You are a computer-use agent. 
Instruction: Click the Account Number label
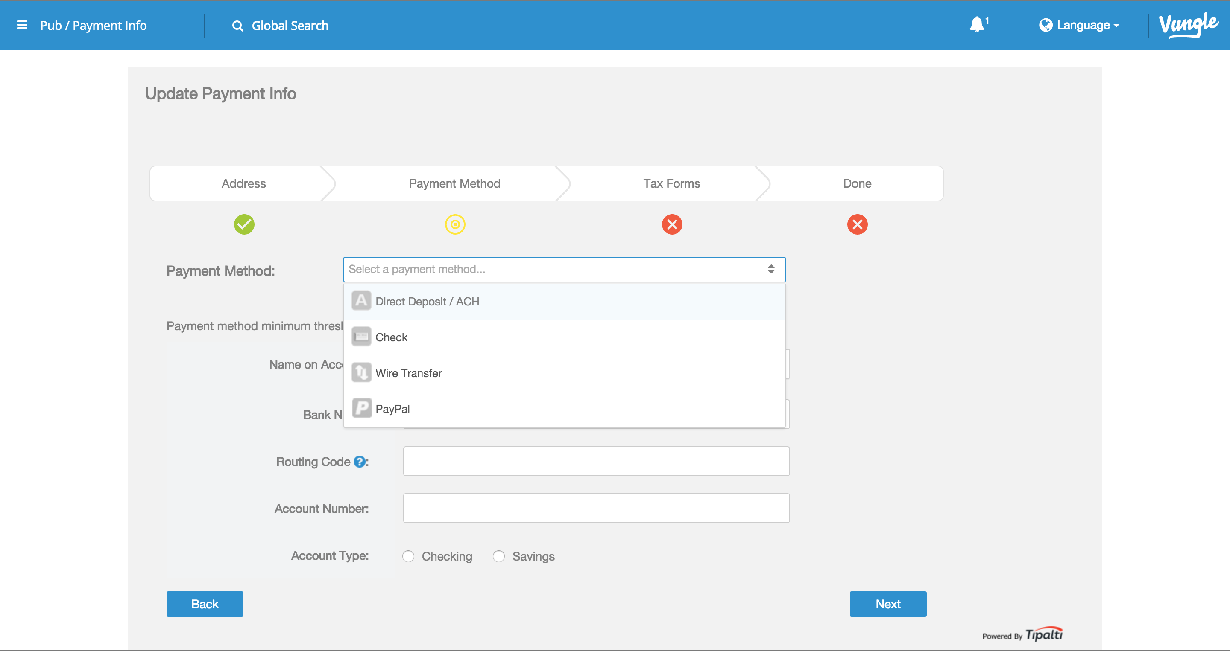coord(321,509)
